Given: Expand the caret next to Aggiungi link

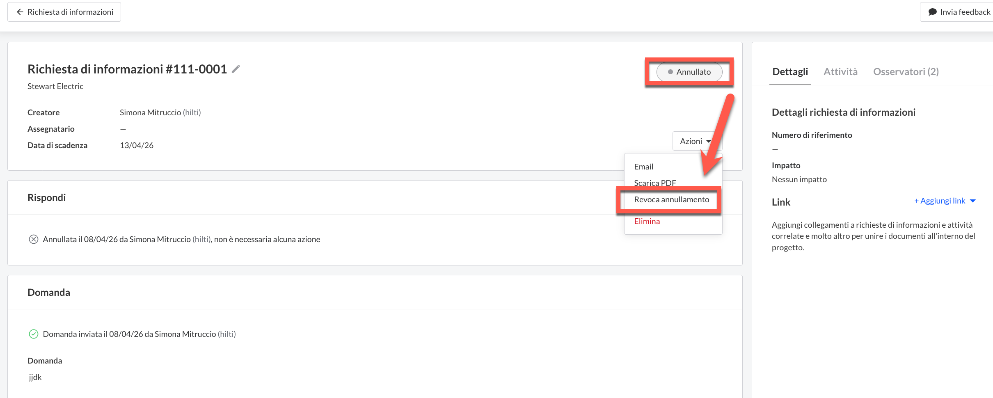Looking at the screenshot, I should coord(972,201).
